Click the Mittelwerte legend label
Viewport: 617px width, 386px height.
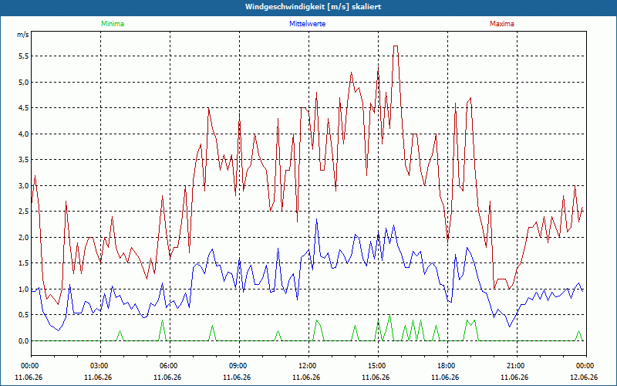point(307,24)
